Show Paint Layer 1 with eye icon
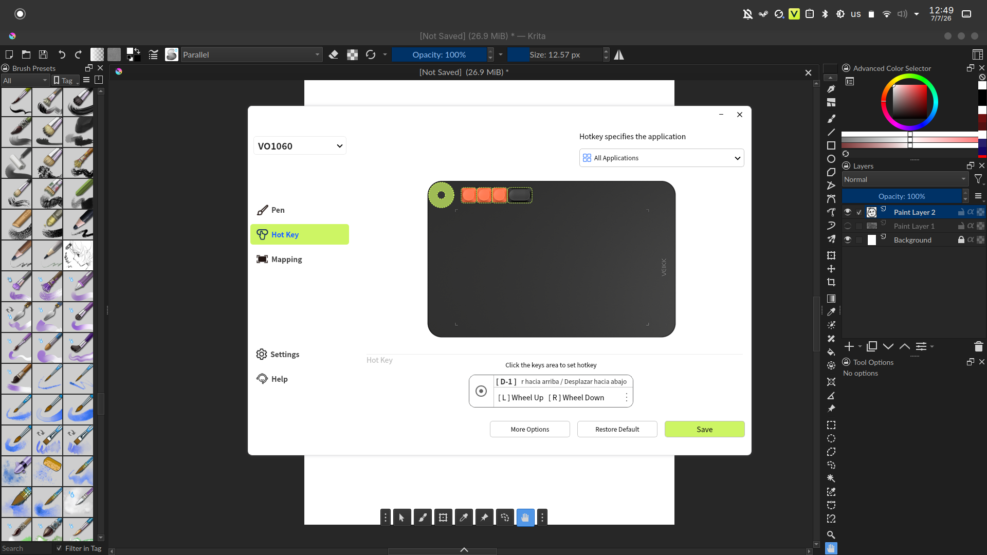Screen dimensions: 987x555 click(x=848, y=226)
